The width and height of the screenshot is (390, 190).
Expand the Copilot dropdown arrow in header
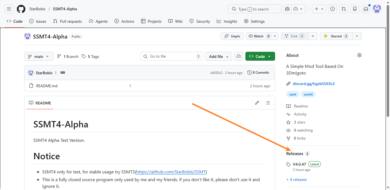click(x=301, y=9)
